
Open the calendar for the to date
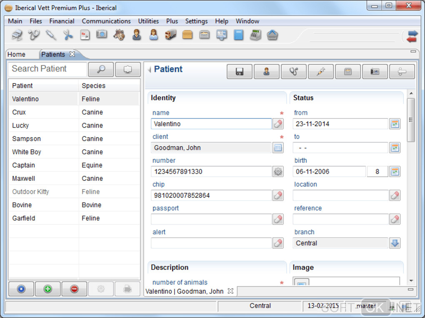click(395, 148)
